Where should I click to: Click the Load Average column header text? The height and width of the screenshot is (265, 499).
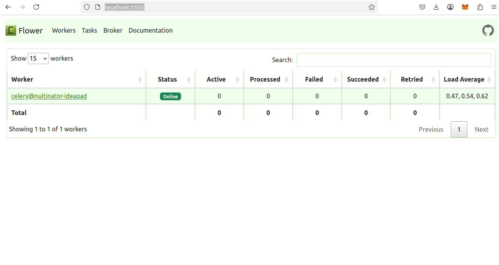coord(464,79)
